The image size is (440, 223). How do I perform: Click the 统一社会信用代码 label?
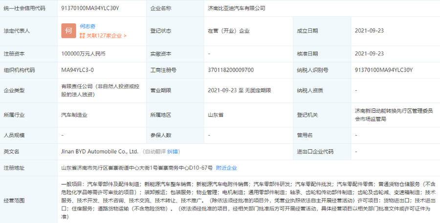(24, 8)
